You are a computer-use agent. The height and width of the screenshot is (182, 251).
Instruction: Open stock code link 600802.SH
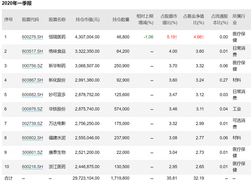pos(32,138)
